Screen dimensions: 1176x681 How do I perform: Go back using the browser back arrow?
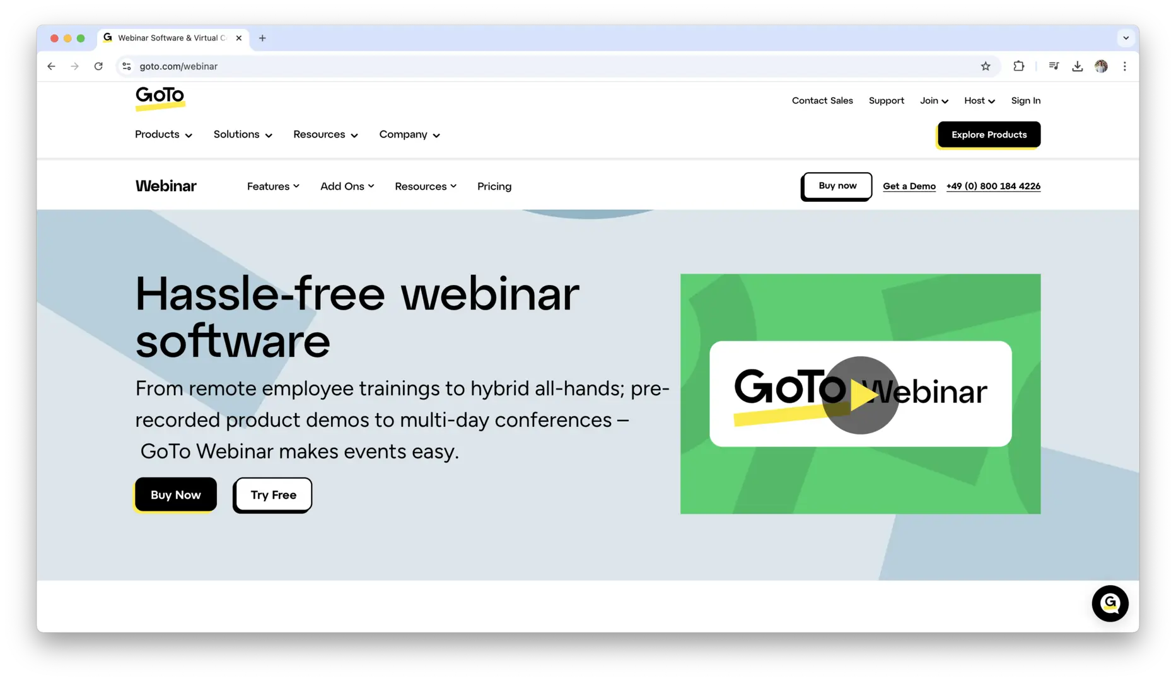[x=51, y=66]
